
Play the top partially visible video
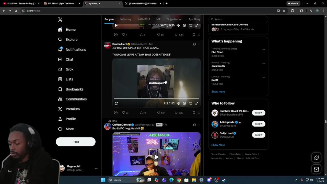point(116,25)
